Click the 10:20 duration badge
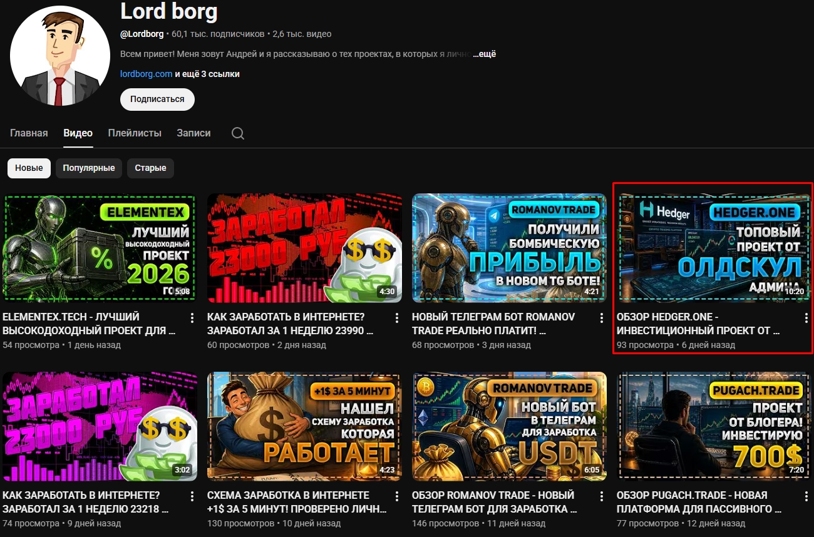The width and height of the screenshot is (814, 537). click(794, 292)
